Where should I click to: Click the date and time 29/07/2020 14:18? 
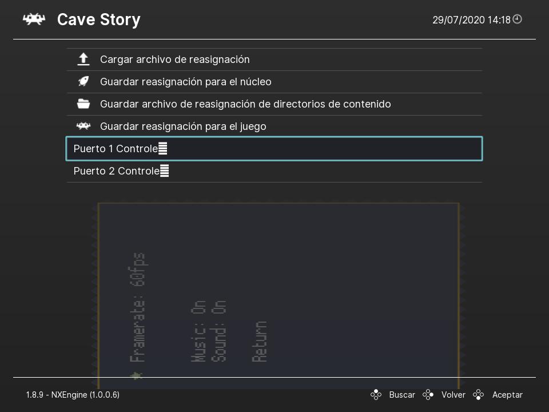471,20
